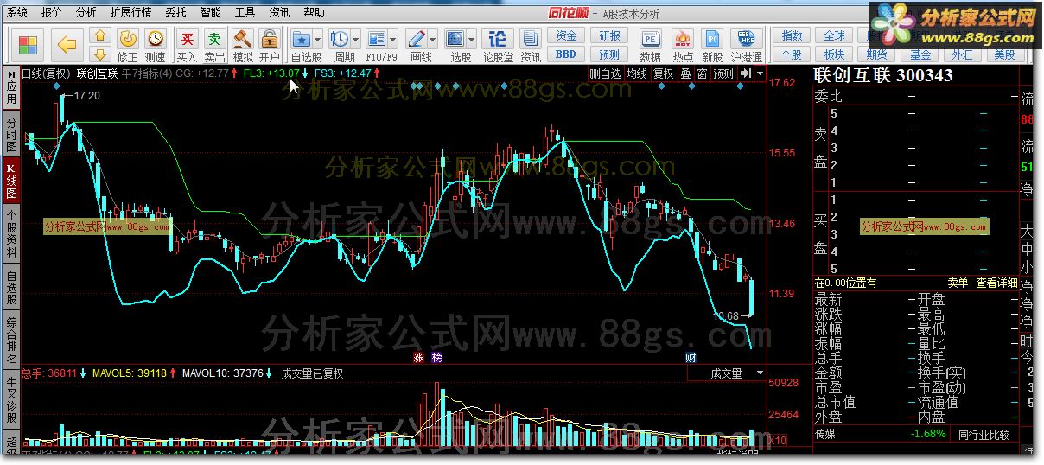
Task: Click the yellow down arrow button
Action: [x=100, y=54]
